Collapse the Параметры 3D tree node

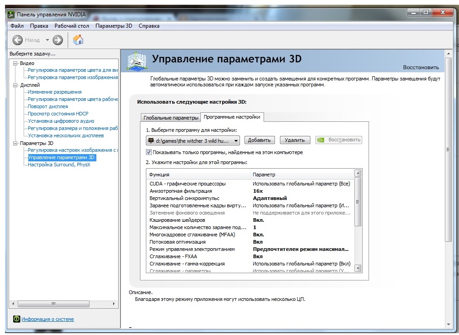[15, 143]
